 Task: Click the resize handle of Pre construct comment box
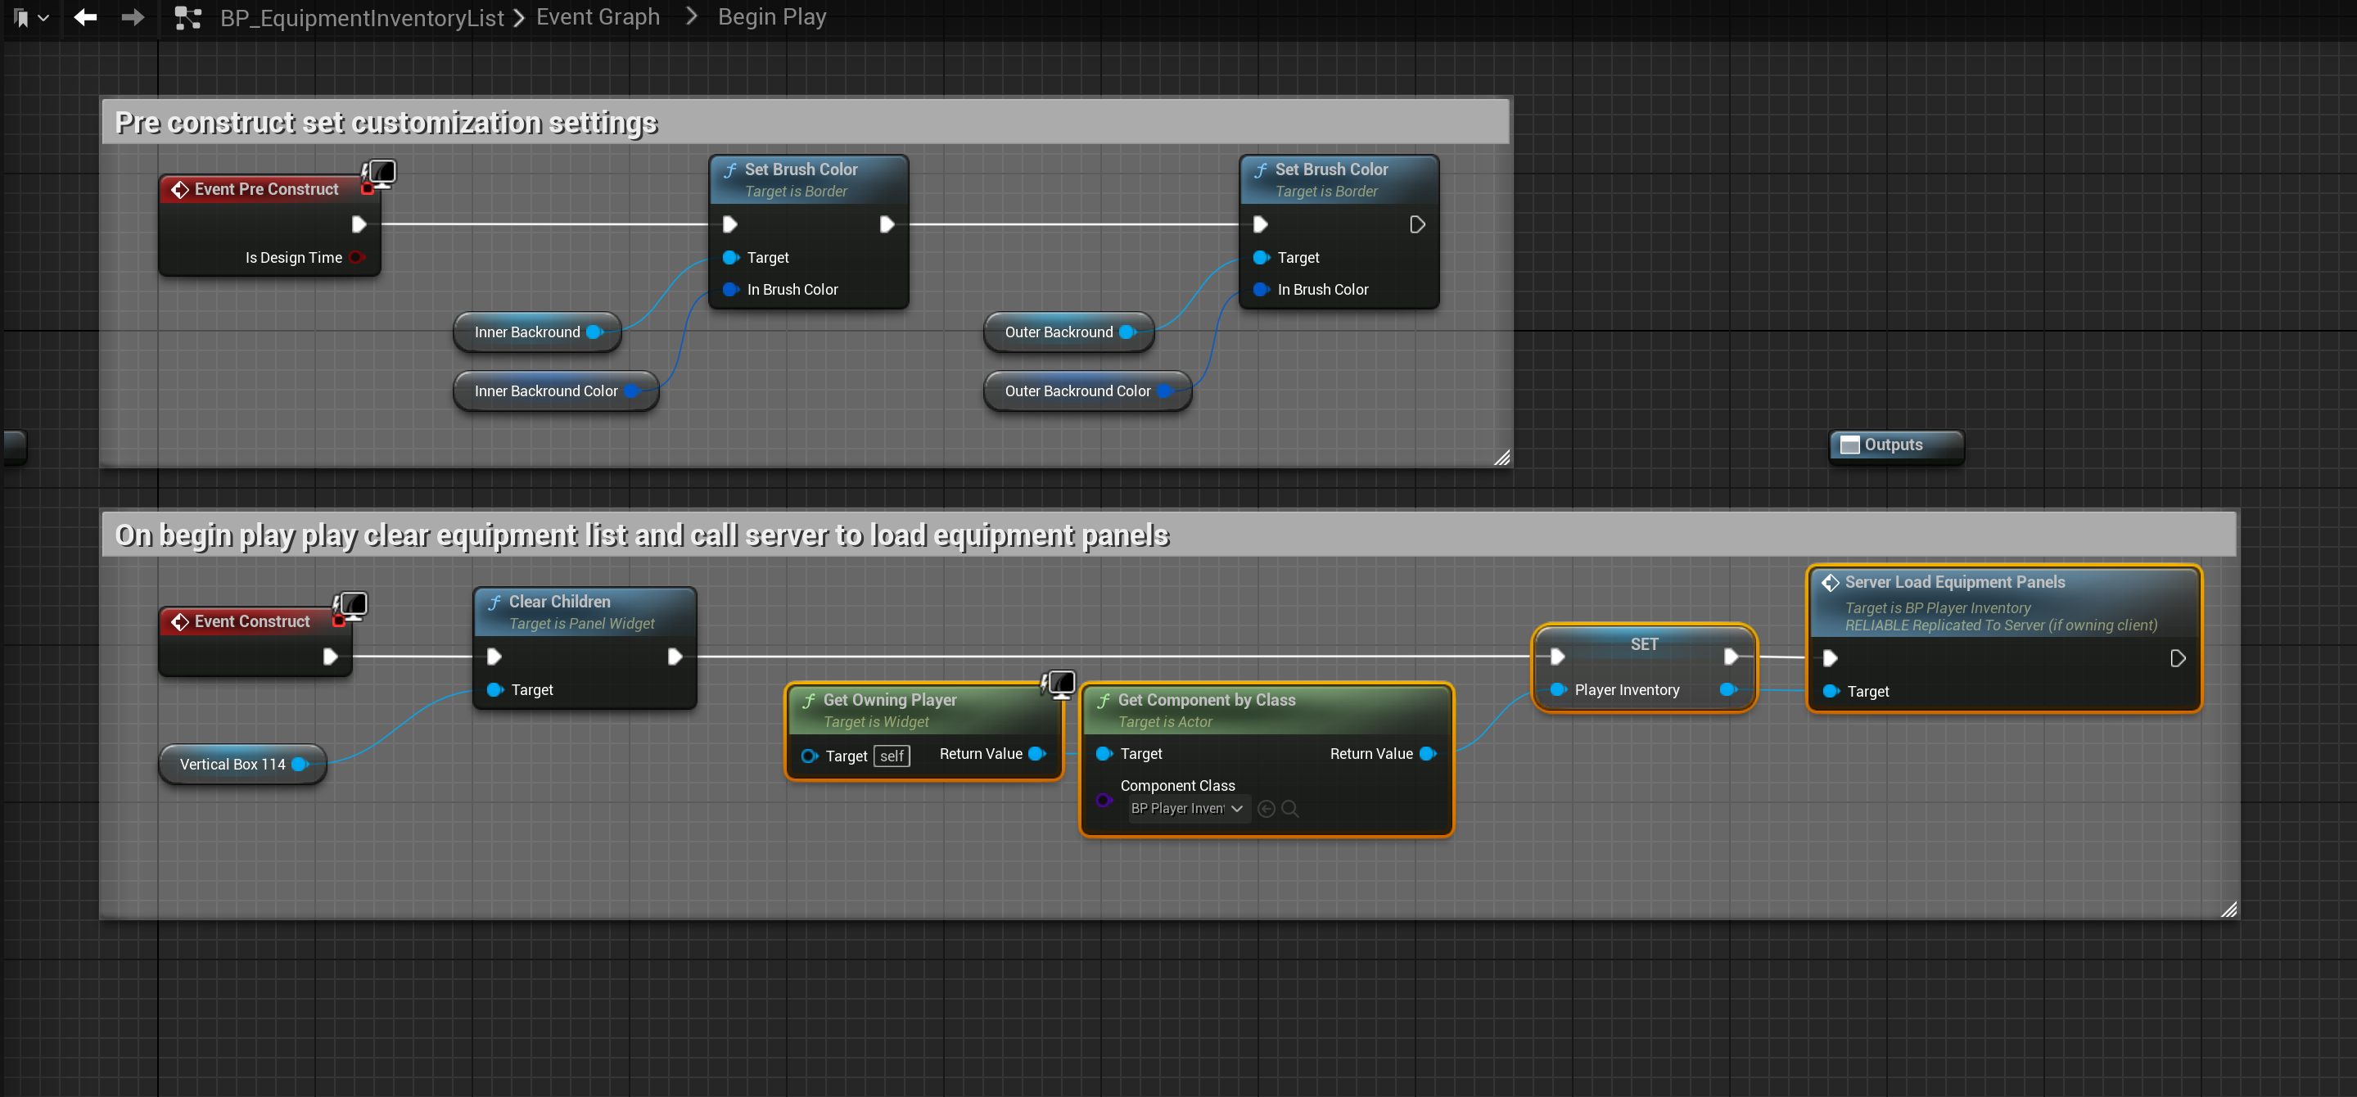tap(1501, 458)
